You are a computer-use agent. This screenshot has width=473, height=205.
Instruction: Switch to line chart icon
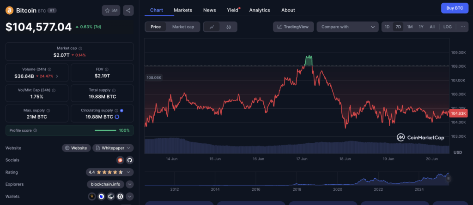[212, 27]
